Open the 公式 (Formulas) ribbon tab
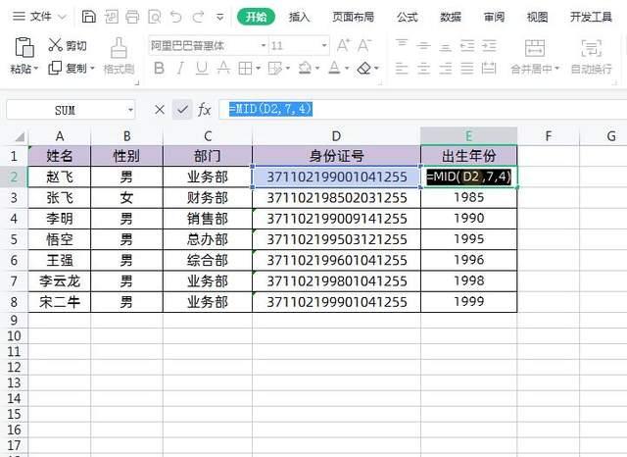The height and width of the screenshot is (457, 627). (x=407, y=17)
